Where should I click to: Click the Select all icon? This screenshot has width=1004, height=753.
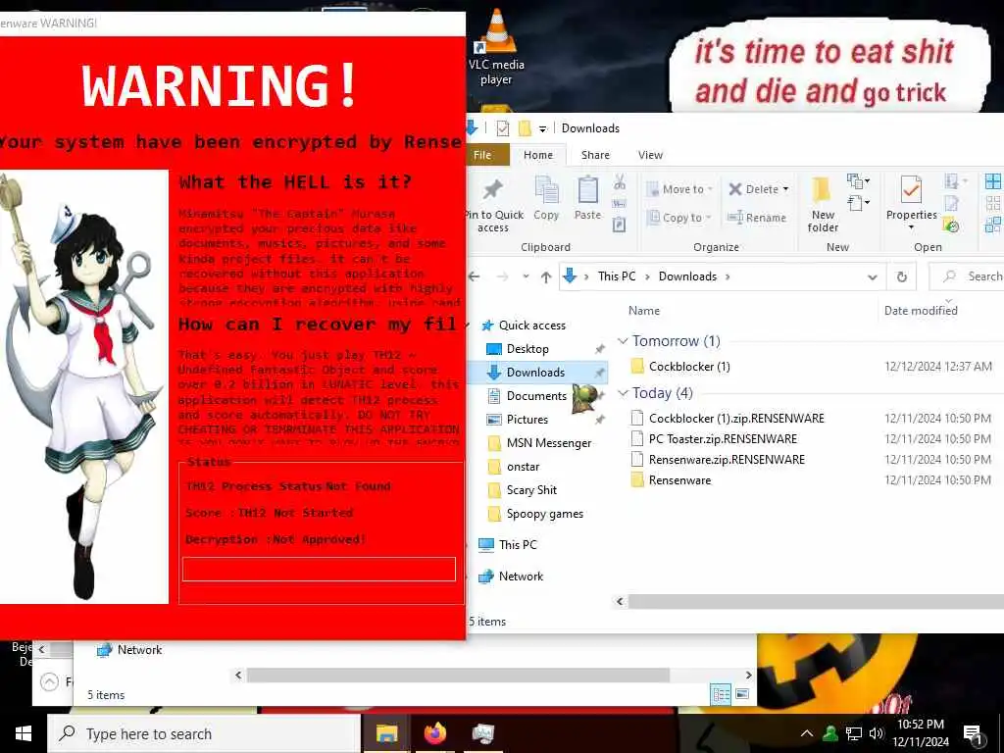click(993, 181)
